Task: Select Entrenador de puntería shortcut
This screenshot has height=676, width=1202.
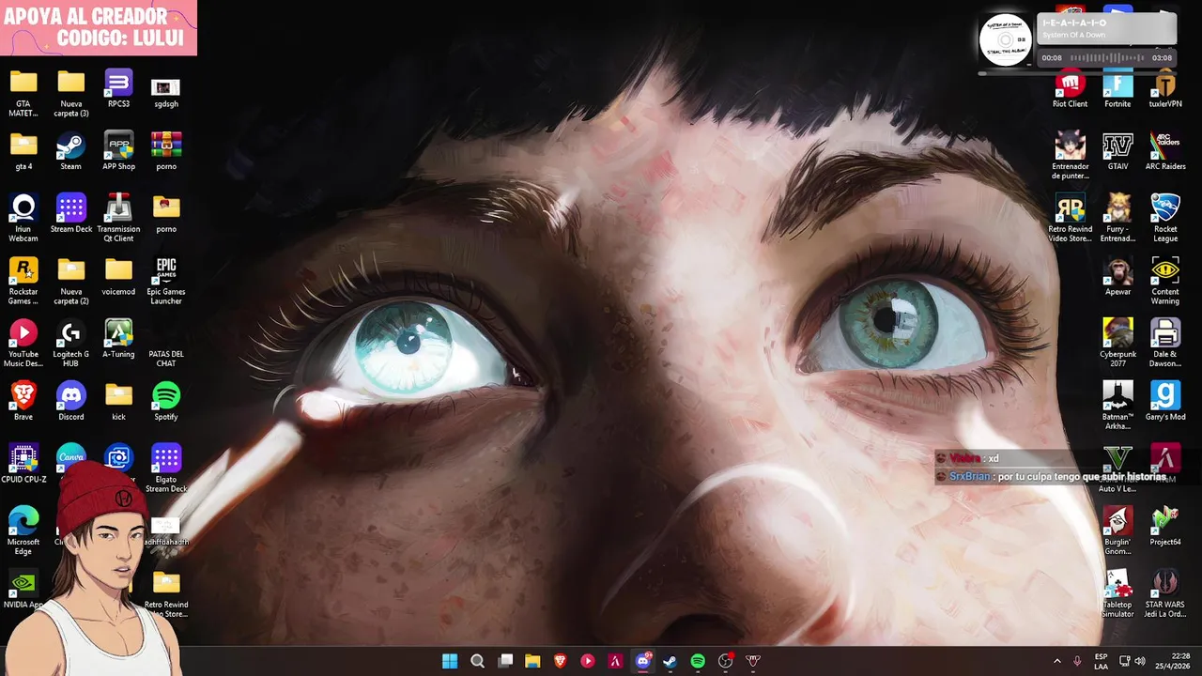Action: tap(1070, 156)
